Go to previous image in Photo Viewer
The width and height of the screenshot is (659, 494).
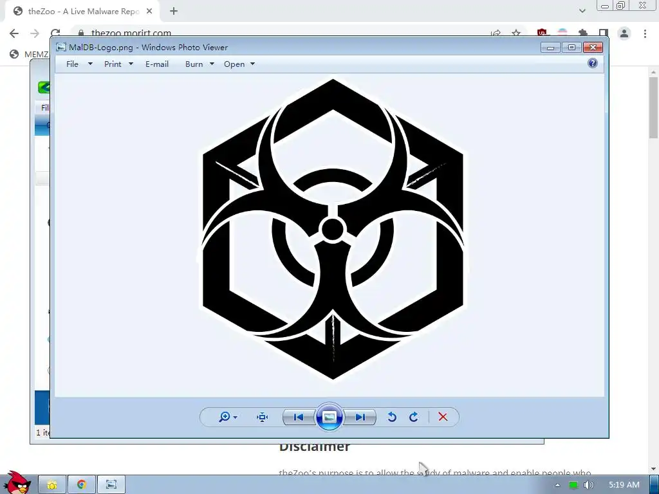(299, 417)
